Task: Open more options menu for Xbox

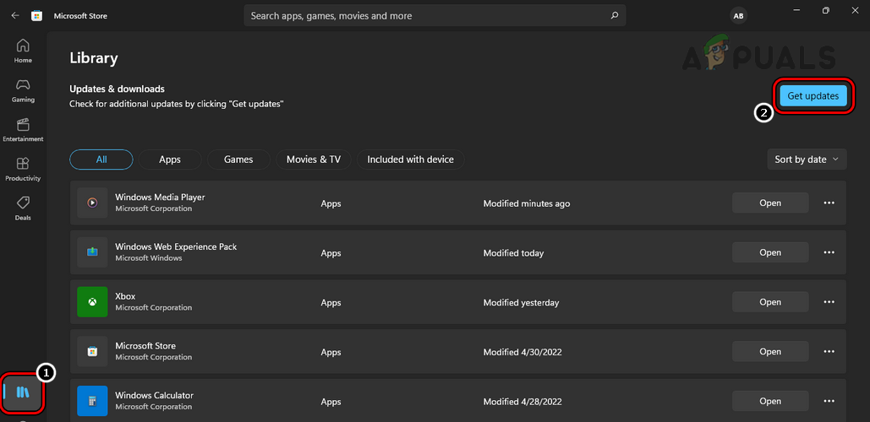Action: (x=829, y=302)
